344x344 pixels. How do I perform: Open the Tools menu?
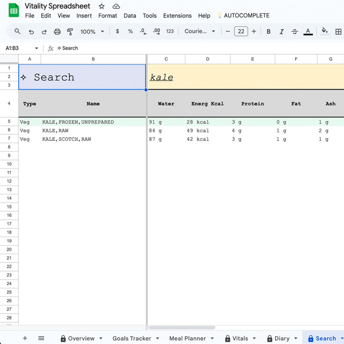click(x=149, y=15)
